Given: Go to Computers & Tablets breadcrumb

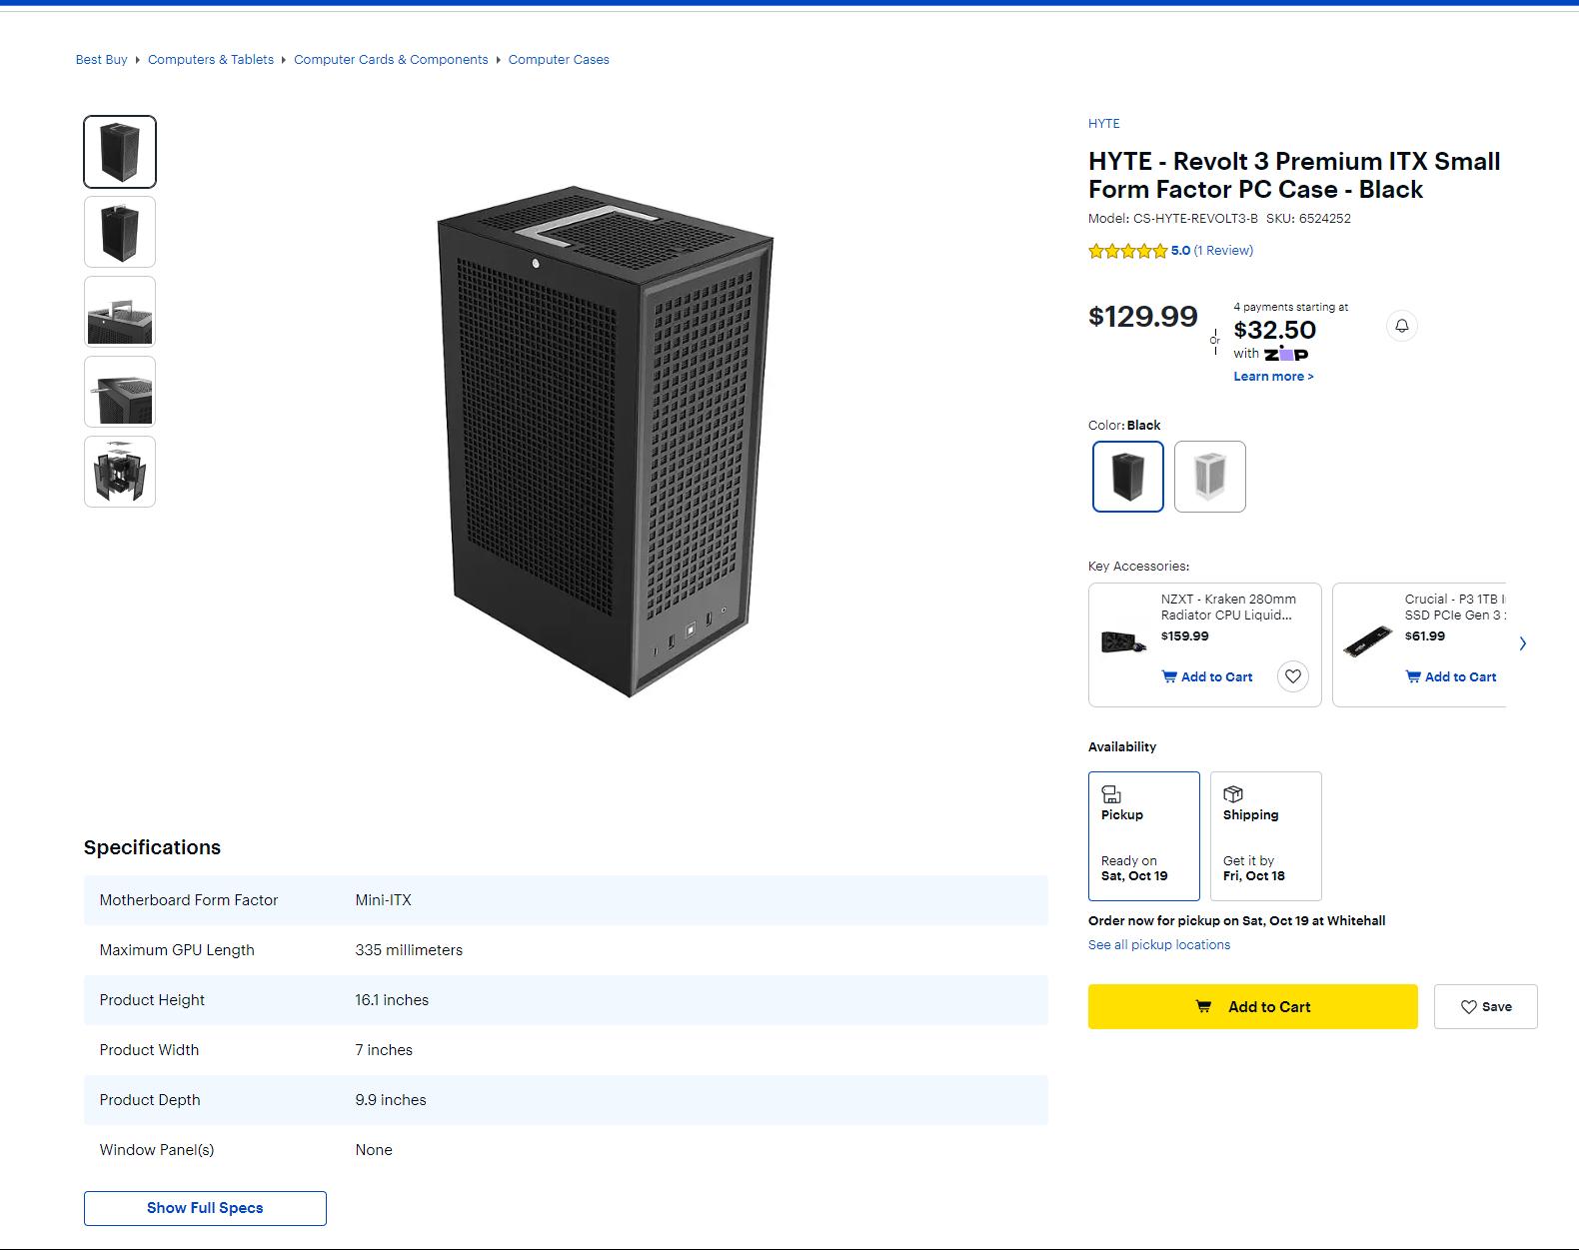Looking at the screenshot, I should tap(210, 59).
